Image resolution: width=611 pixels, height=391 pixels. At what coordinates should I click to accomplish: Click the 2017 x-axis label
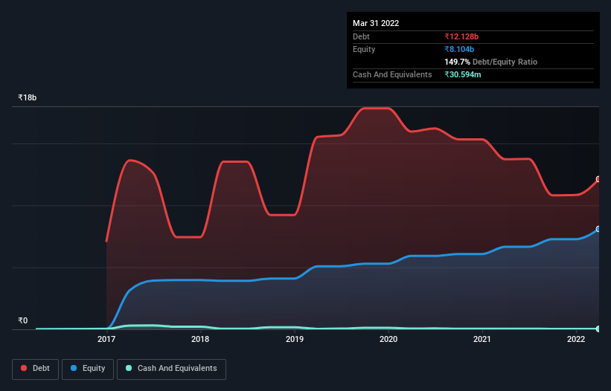point(106,339)
